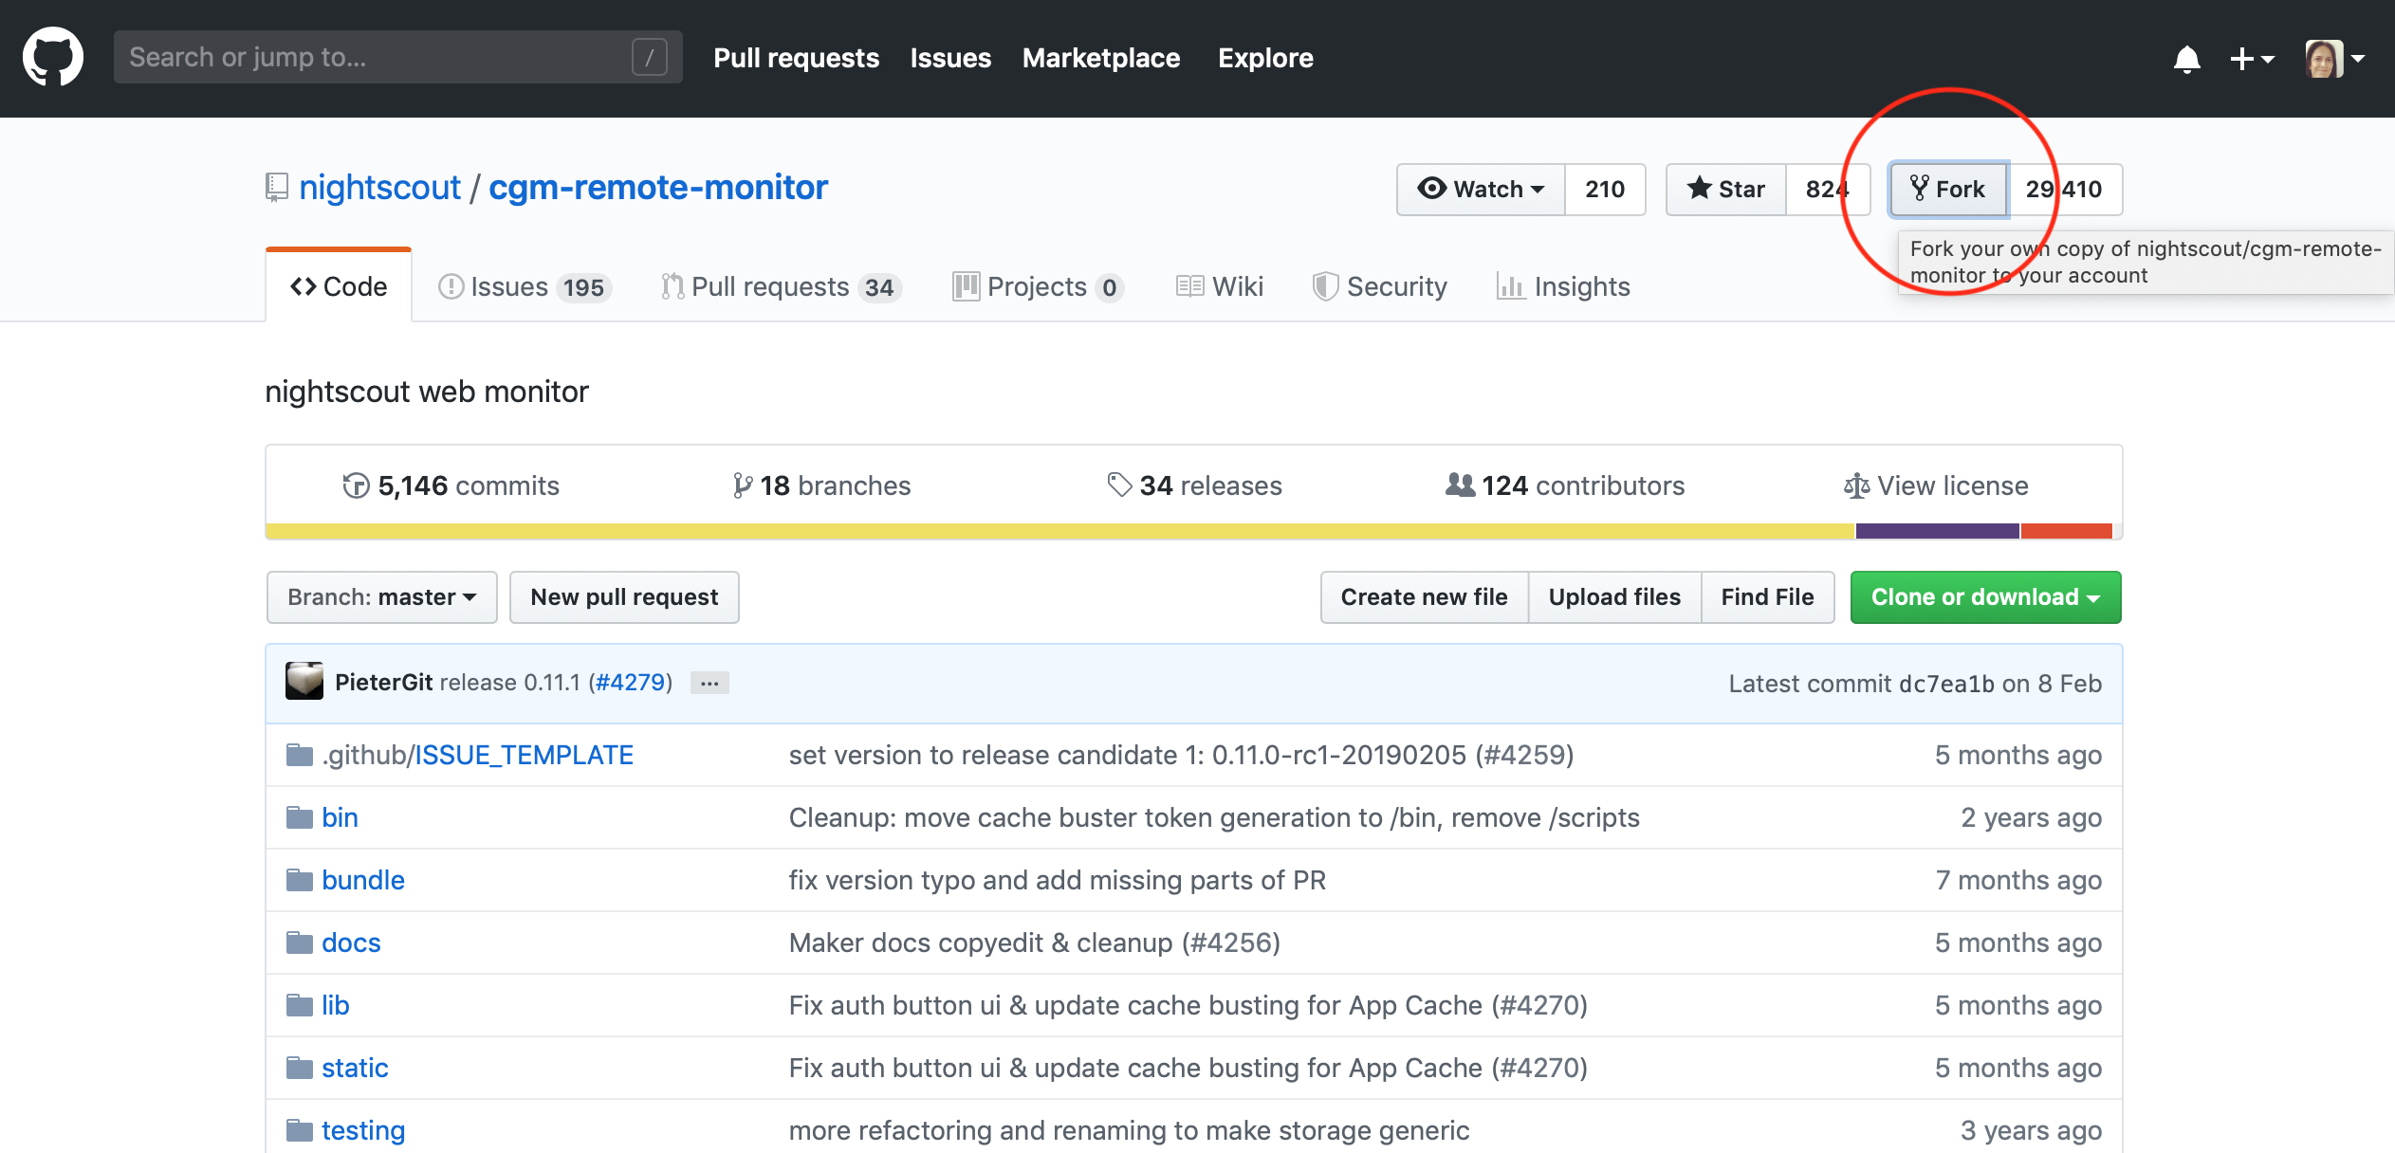
Task: Open the bundle folder
Action: tap(363, 880)
